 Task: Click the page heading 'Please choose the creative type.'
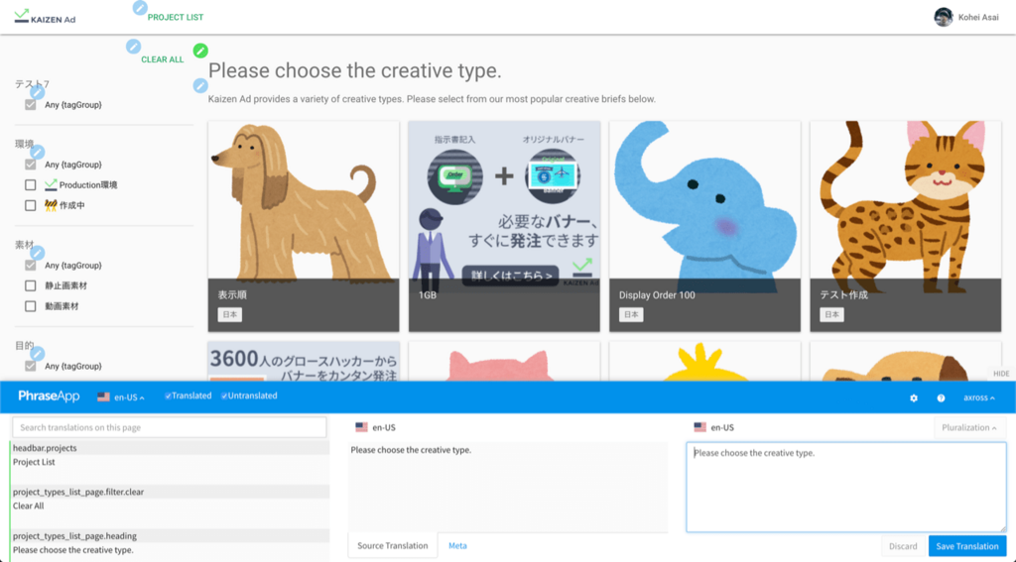coord(354,70)
